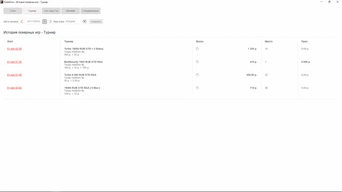Expand the Вид игры dropdown arrow
The image size is (342, 192).
85,21
